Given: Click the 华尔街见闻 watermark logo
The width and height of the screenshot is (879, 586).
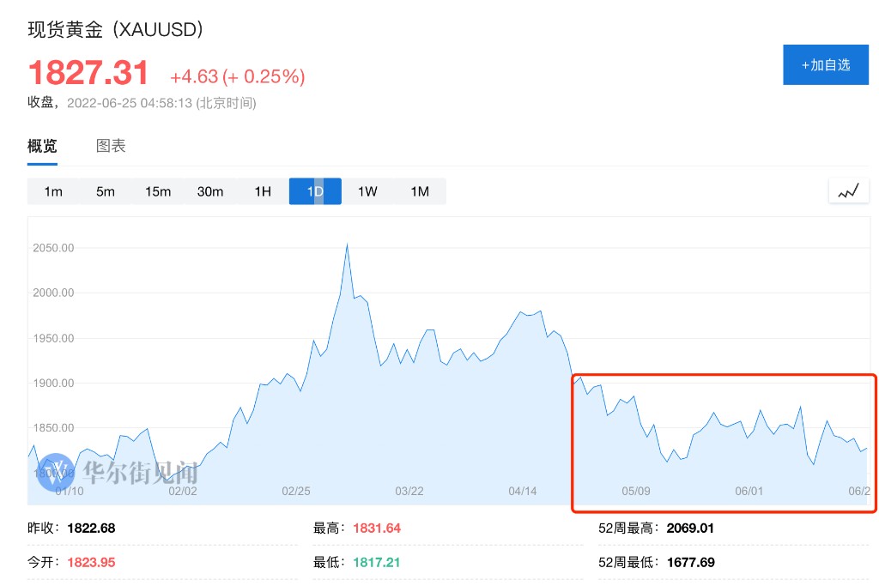Looking at the screenshot, I should [x=120, y=472].
